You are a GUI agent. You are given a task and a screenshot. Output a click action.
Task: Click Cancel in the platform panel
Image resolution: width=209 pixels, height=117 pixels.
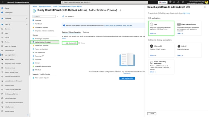[152, 114]
